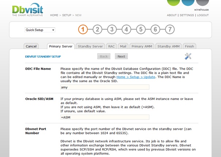Open the Mail tab
Screen dimensions: 221x157
click(123, 46)
